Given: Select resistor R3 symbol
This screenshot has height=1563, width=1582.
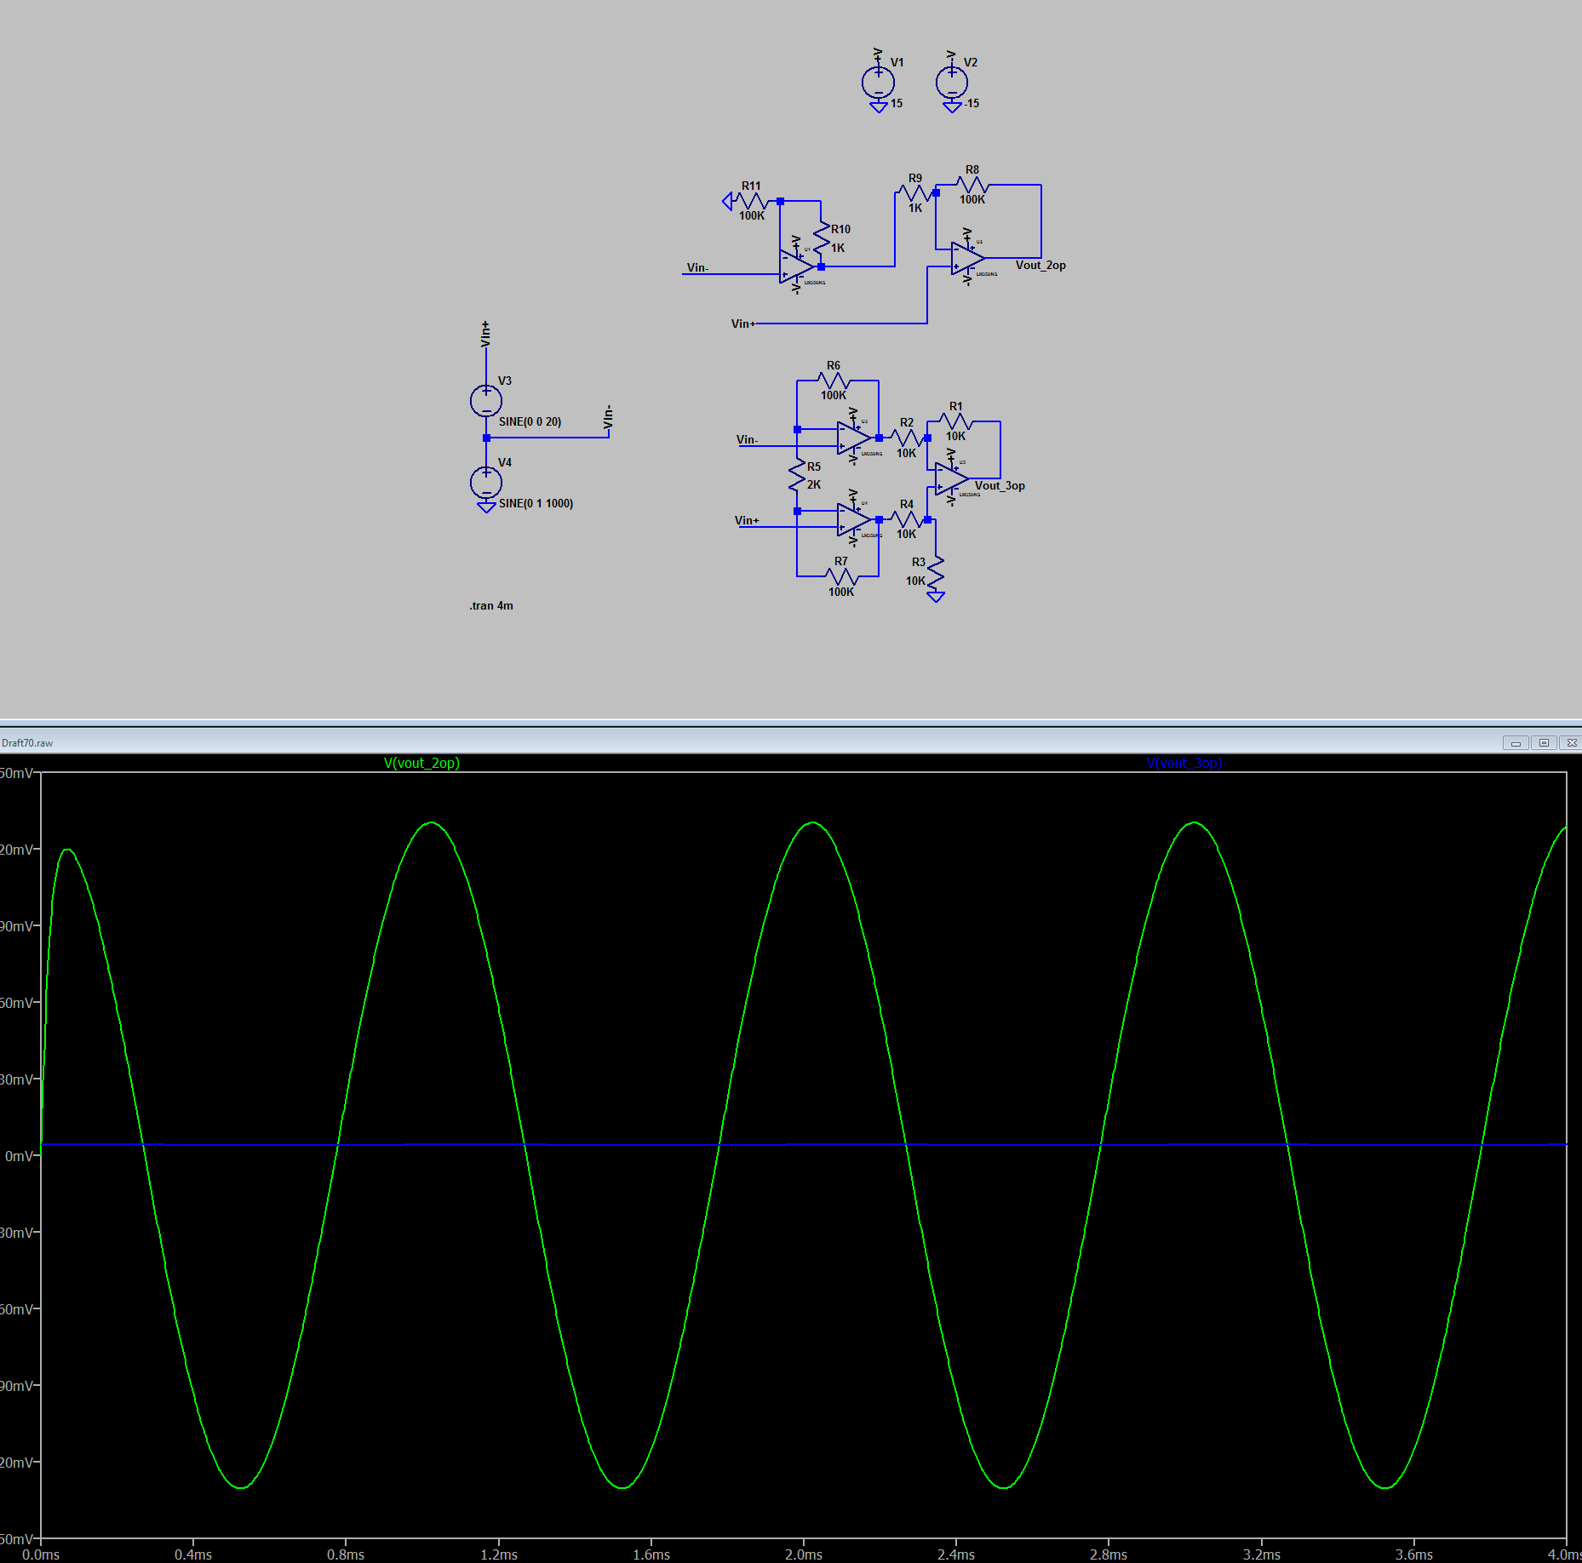Looking at the screenshot, I should pos(936,573).
